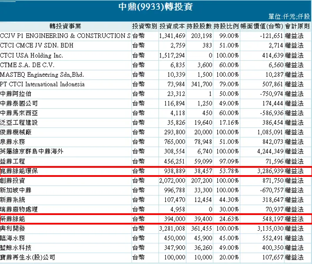Select book value 1,085,091
Image resolution: width=312 pixels, height=264 pixels.
[270, 132]
